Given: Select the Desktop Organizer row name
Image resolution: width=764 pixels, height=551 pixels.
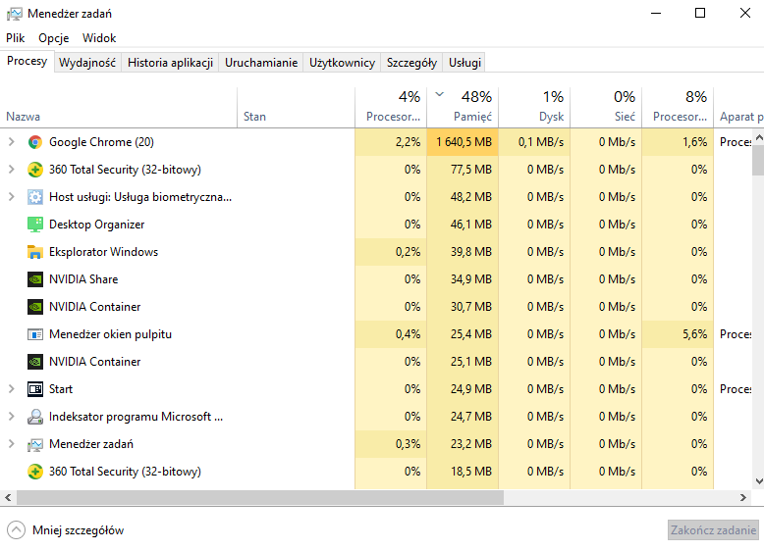Looking at the screenshot, I should tap(97, 225).
